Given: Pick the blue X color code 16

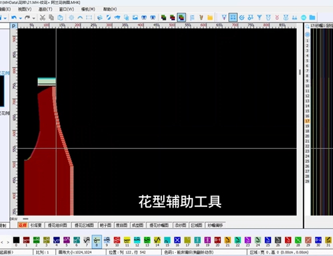Looking at the screenshot, I should (177, 241).
